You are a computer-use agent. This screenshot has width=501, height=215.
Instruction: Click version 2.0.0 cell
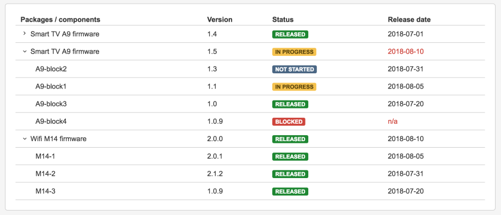click(215, 139)
